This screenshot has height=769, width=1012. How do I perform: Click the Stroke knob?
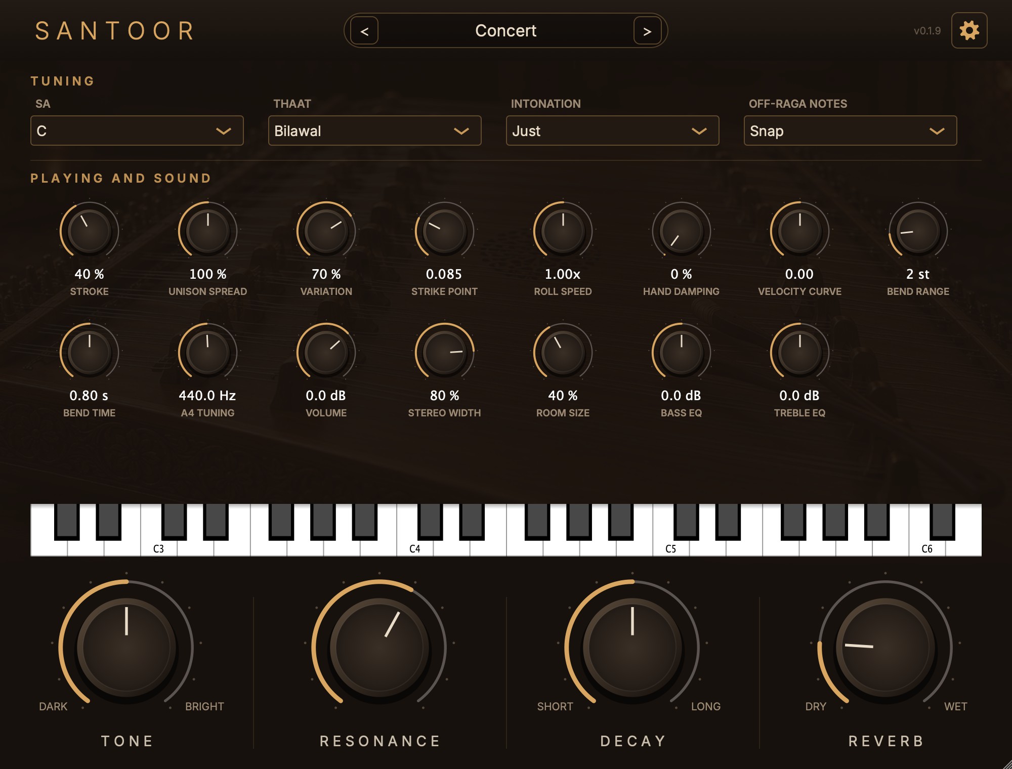(90, 231)
